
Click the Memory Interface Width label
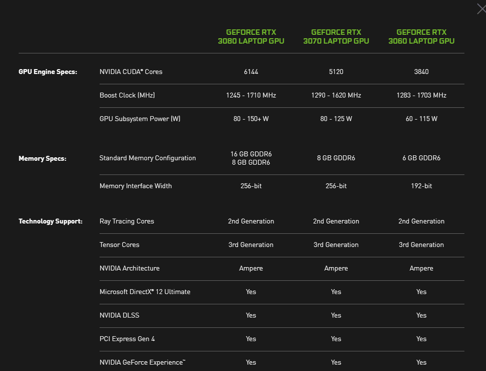pos(135,186)
